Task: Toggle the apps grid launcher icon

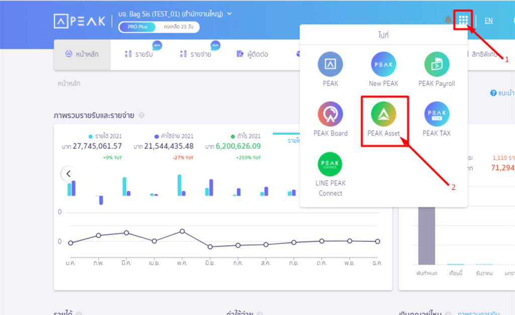Action: pos(463,20)
